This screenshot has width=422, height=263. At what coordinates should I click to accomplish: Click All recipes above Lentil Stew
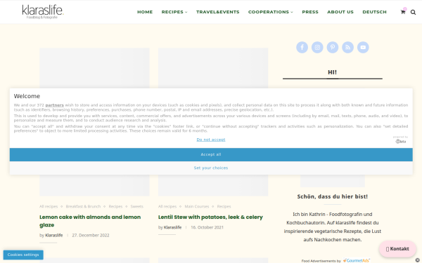(167, 206)
